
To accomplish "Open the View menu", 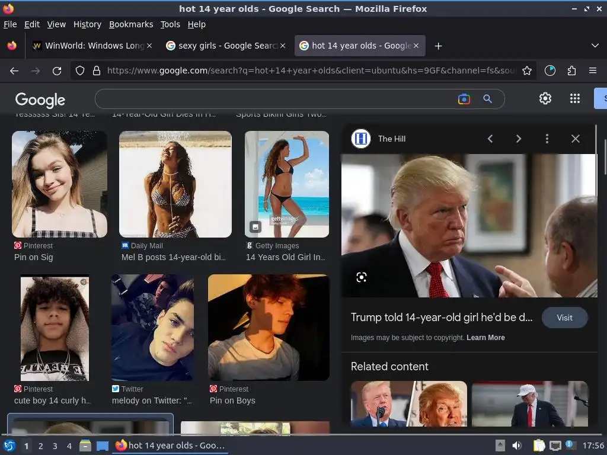I will click(56, 24).
